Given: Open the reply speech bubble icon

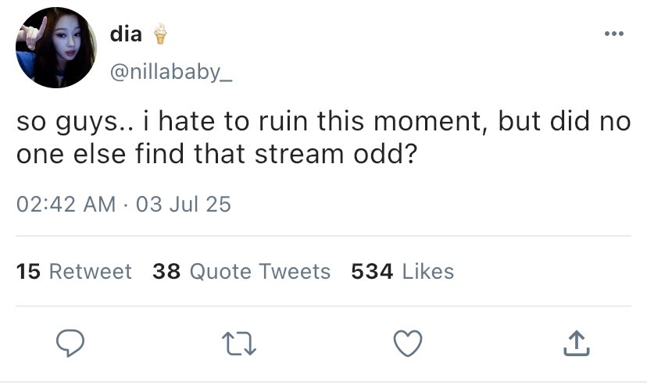Looking at the screenshot, I should coord(71,341).
